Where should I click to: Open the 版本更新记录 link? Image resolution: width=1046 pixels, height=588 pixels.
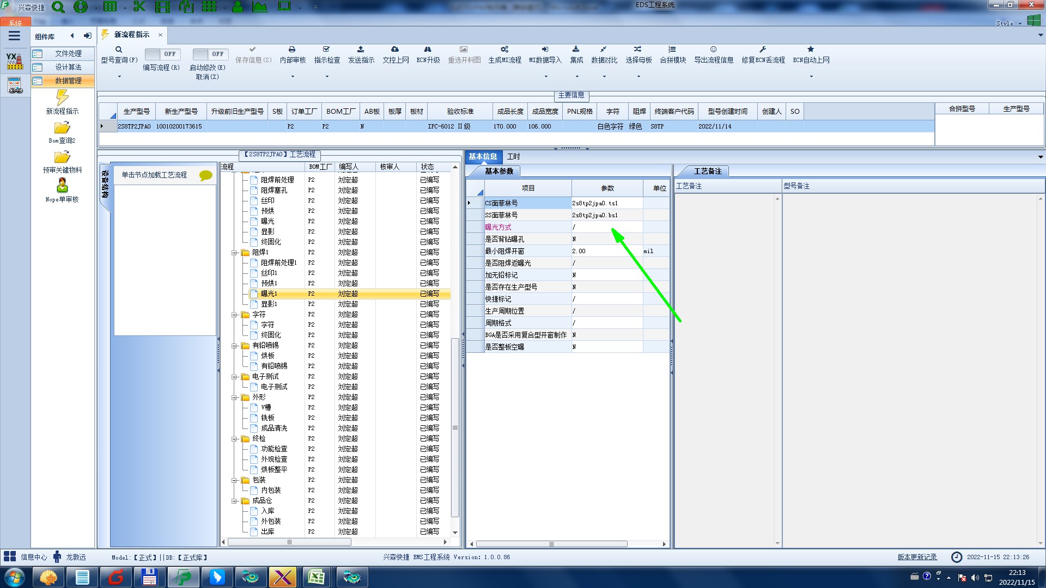click(917, 557)
